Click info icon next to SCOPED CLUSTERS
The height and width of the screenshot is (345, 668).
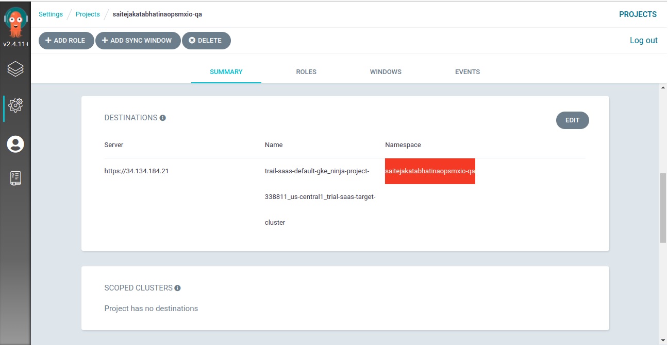click(177, 288)
